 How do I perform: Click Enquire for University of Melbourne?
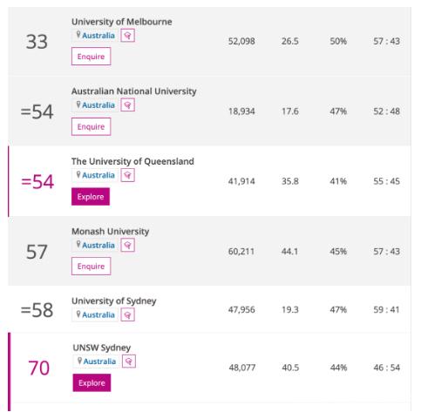point(92,57)
